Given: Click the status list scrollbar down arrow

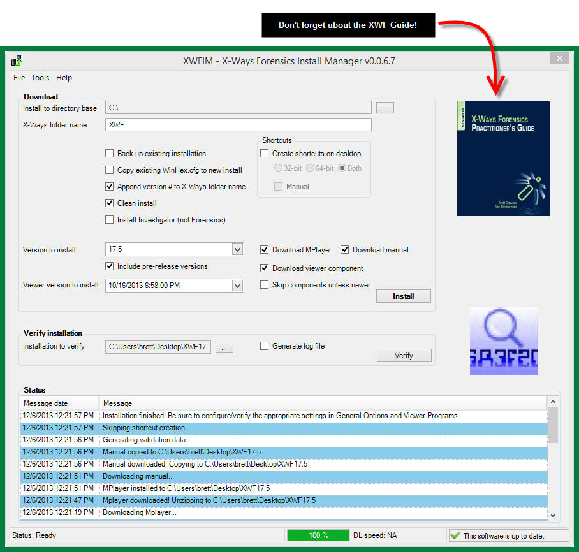Looking at the screenshot, I should pyautogui.click(x=552, y=514).
